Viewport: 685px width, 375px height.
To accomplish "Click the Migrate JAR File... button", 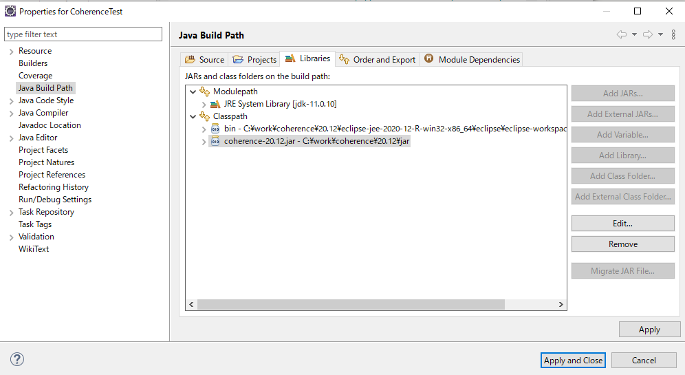I will (x=622, y=270).
